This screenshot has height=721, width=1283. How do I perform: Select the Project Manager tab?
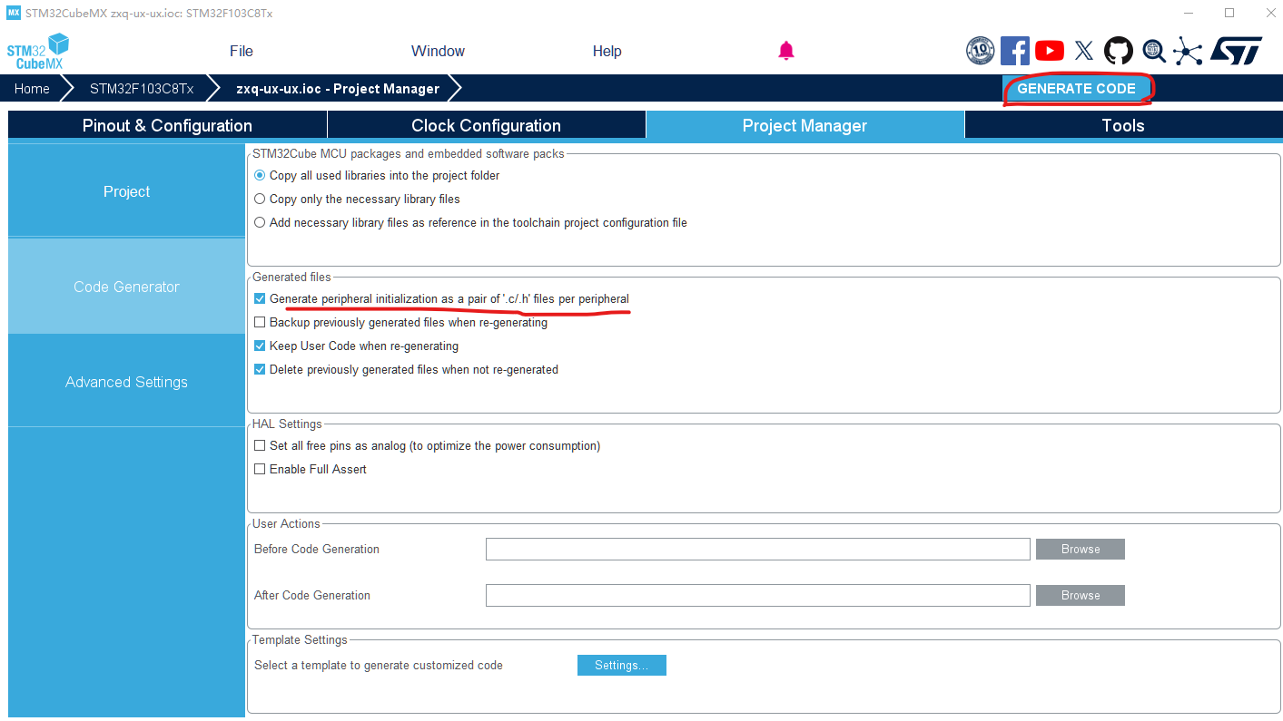click(804, 125)
